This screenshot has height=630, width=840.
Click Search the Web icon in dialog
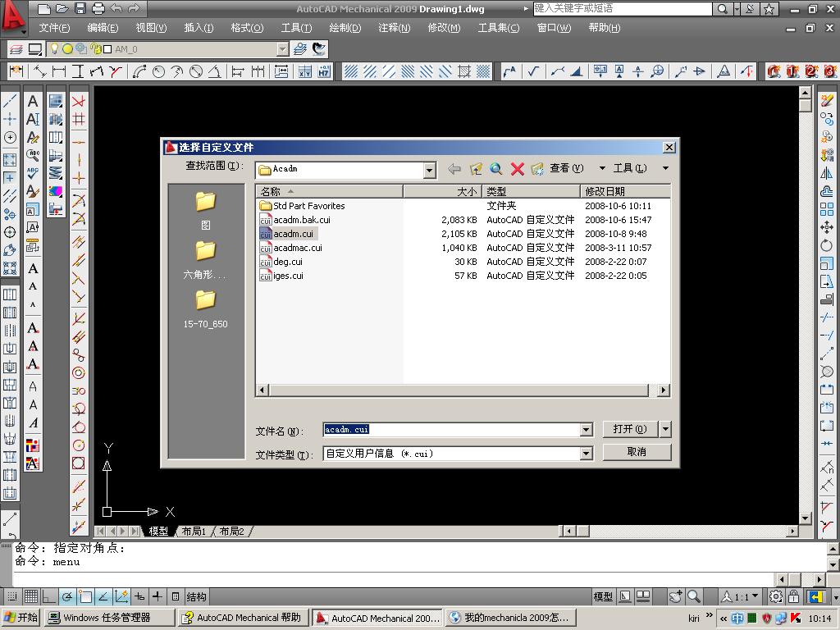click(x=496, y=169)
